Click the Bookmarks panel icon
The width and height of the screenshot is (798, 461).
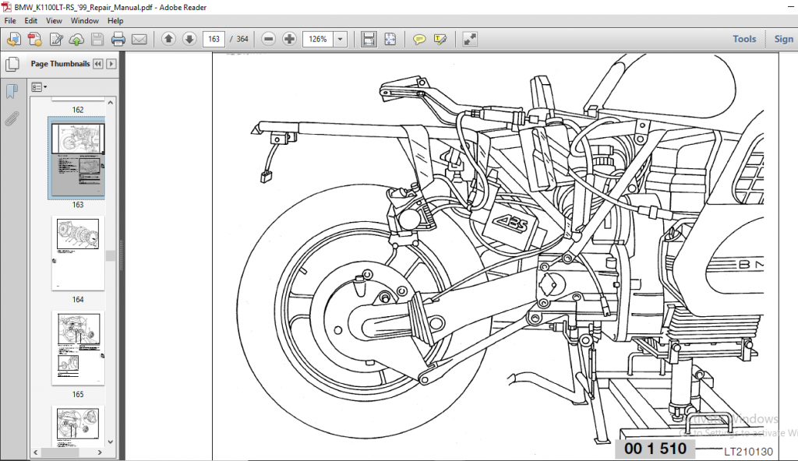(x=12, y=91)
